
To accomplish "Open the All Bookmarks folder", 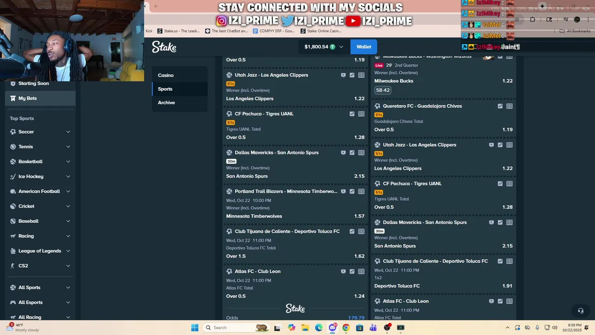I will click(575, 31).
